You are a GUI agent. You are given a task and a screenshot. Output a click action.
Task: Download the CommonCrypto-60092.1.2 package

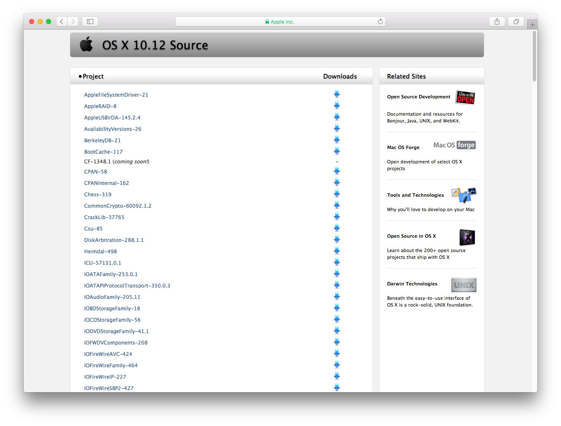click(336, 205)
